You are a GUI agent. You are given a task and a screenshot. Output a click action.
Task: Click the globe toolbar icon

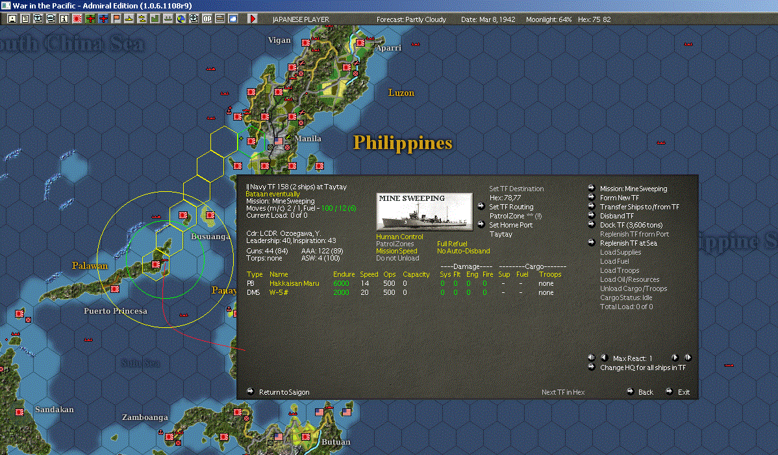(181, 19)
